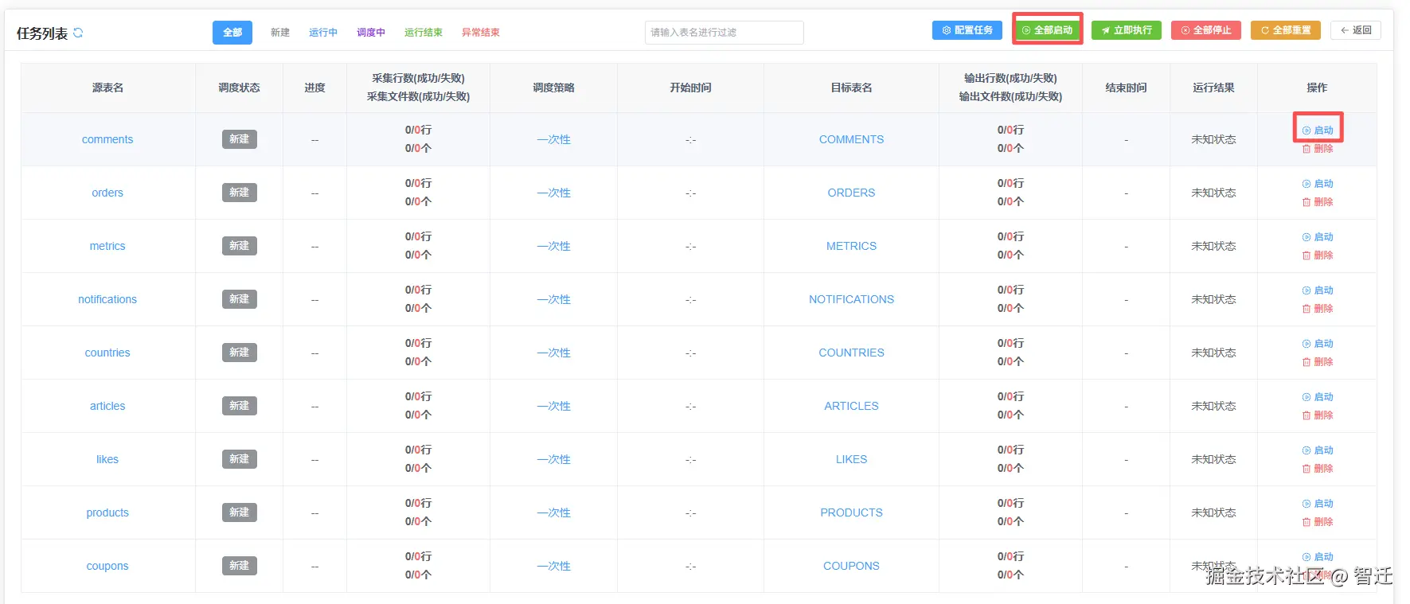
Task: Focus the table name filter input
Action: tap(724, 33)
